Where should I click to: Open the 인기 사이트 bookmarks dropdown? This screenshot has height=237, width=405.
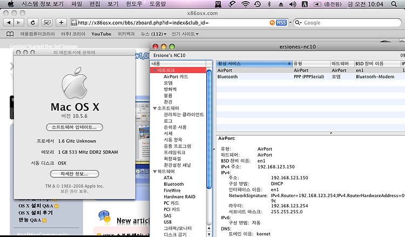(x=185, y=34)
